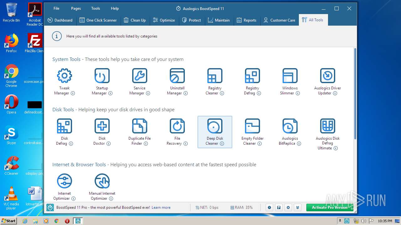Start the File Recovery tool
Image resolution: width=401 pixels, height=225 pixels.
pos(177,132)
